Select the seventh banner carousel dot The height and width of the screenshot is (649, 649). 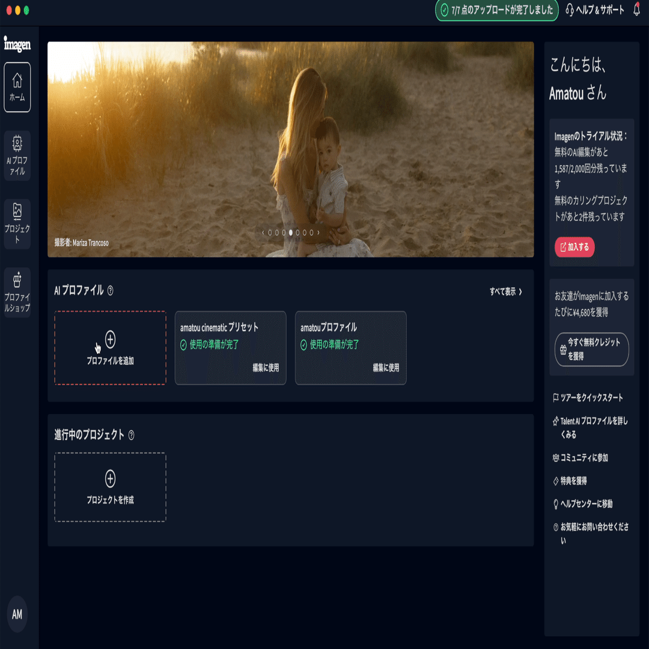coord(312,233)
